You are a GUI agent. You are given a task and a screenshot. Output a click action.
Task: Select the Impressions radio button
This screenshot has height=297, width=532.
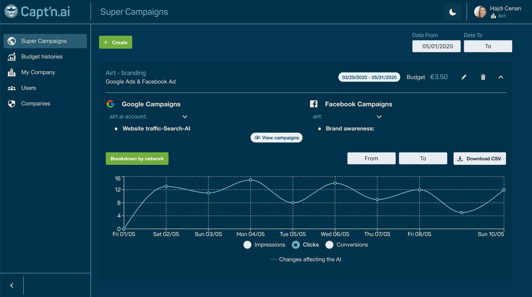click(x=247, y=245)
